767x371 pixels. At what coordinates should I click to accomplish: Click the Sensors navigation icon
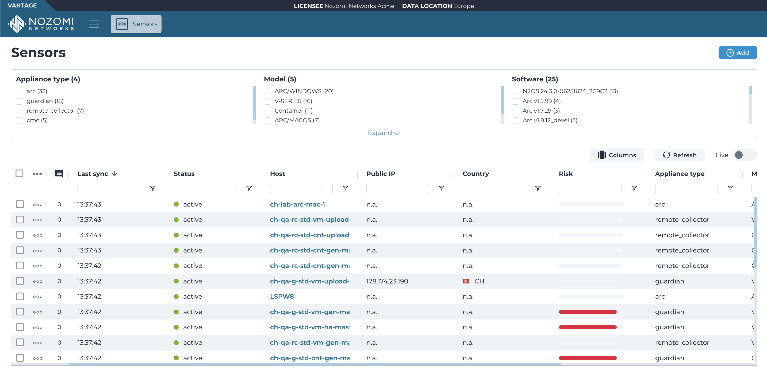click(x=121, y=23)
